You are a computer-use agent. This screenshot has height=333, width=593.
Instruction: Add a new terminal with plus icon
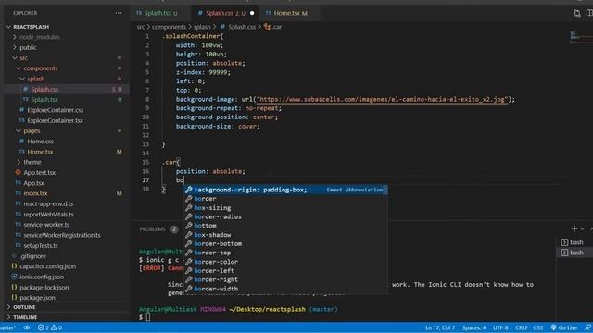(x=574, y=228)
